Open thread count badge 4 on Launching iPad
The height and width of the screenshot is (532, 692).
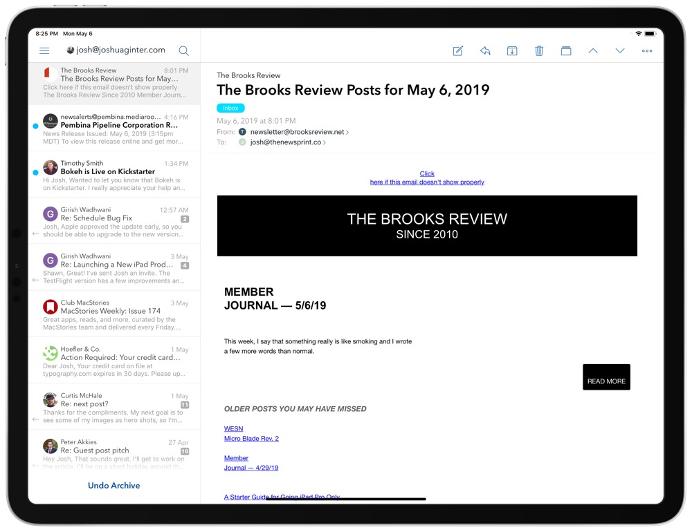185,265
